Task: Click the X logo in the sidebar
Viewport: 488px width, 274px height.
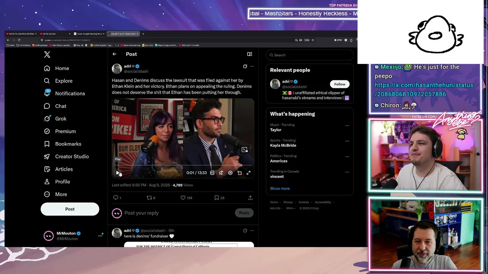Action: (47, 55)
